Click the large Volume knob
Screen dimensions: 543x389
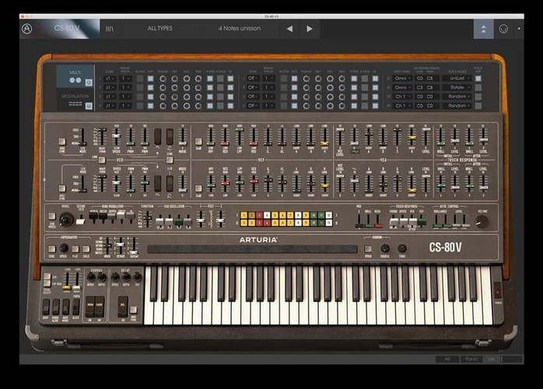[x=482, y=222]
